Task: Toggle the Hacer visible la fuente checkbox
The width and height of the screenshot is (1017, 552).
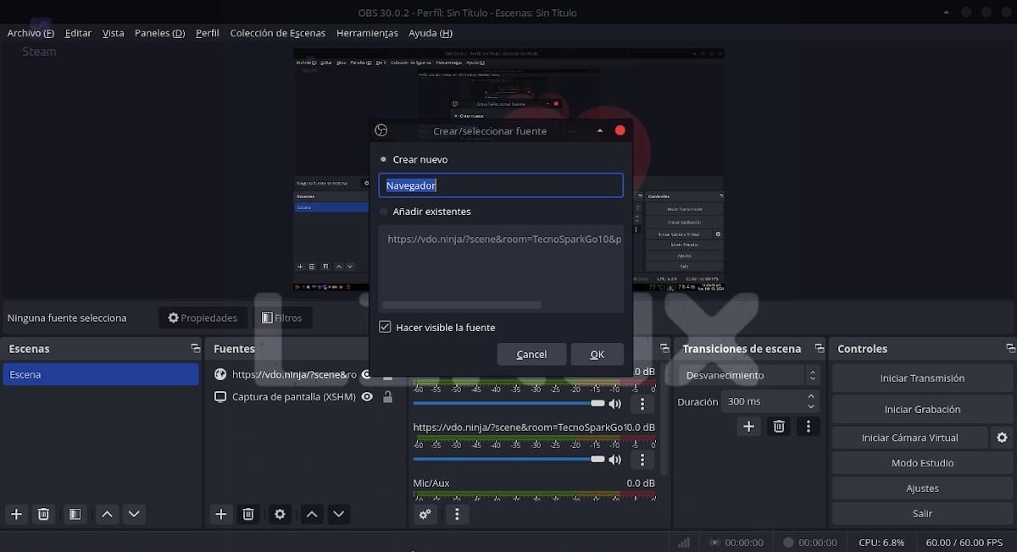Action: click(385, 327)
